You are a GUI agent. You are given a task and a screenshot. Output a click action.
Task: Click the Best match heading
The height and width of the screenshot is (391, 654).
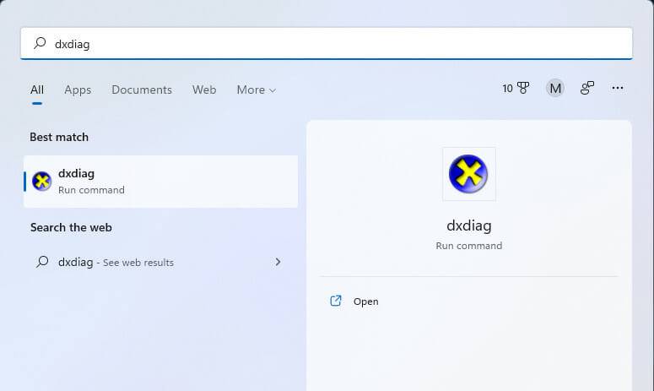click(59, 138)
